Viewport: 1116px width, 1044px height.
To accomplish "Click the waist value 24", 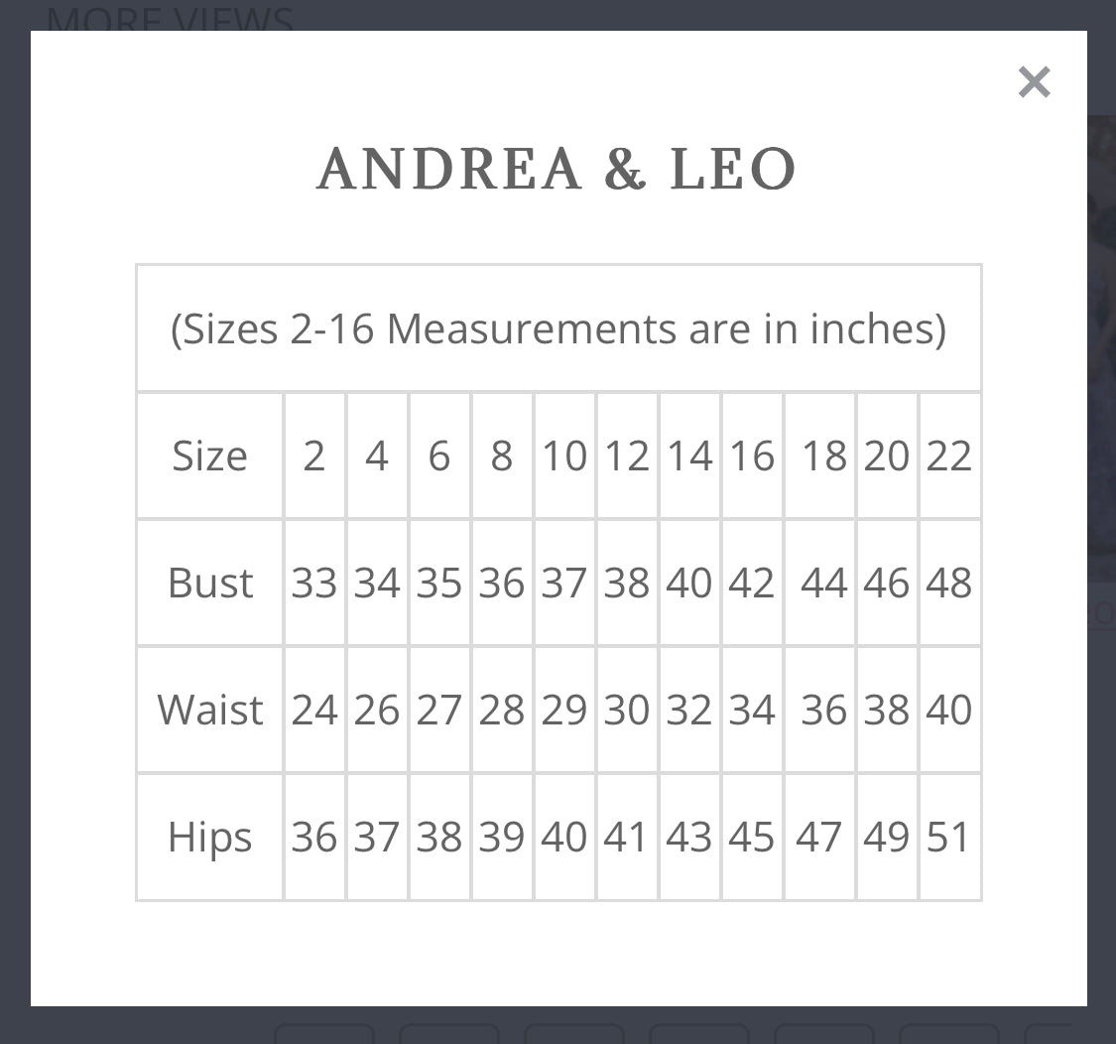I will [314, 711].
